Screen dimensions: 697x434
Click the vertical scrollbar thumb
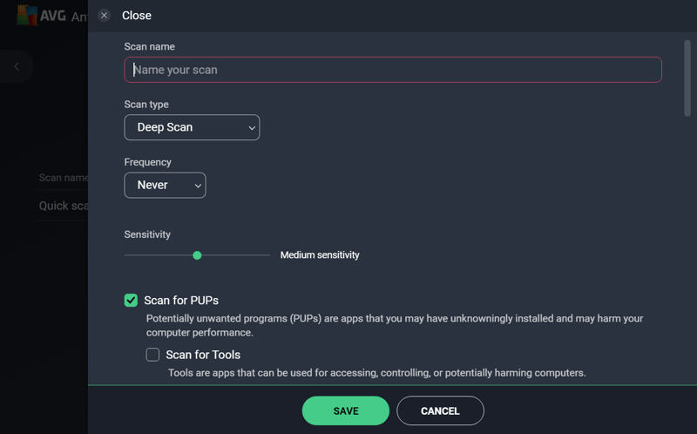(x=687, y=78)
